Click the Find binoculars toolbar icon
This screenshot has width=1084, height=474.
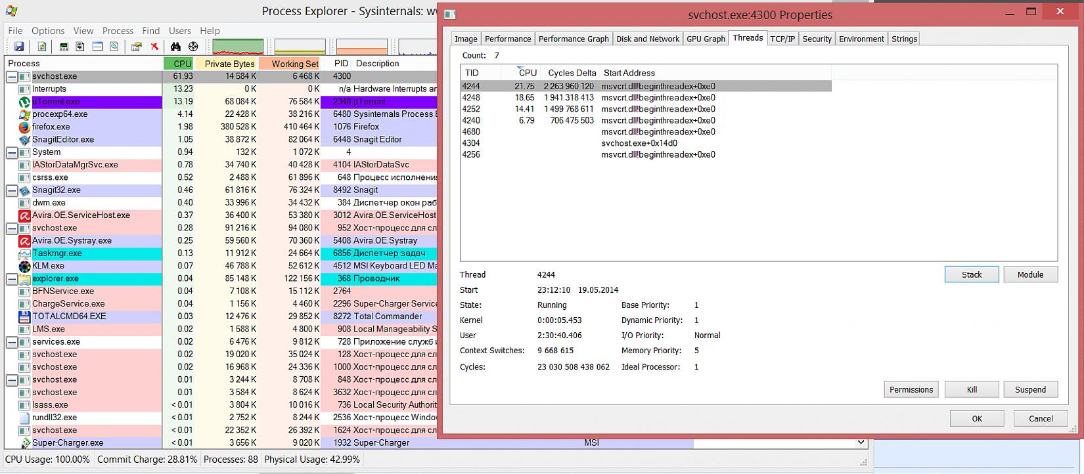coord(175,47)
